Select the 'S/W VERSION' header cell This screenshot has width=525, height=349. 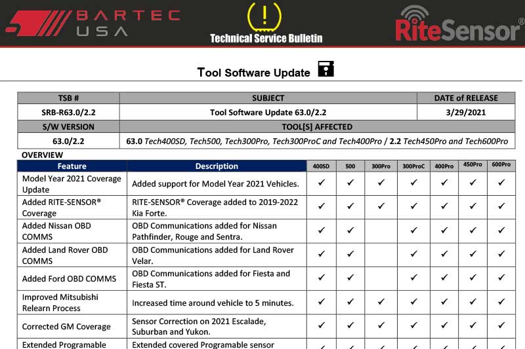(x=68, y=126)
